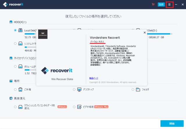Click the ビデオ修復 label
Image resolution: width=186 pixels, height=129 pixels.
(88, 107)
